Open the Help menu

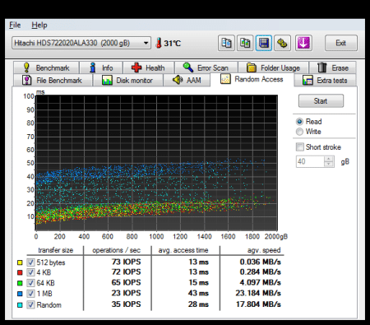[x=39, y=25]
